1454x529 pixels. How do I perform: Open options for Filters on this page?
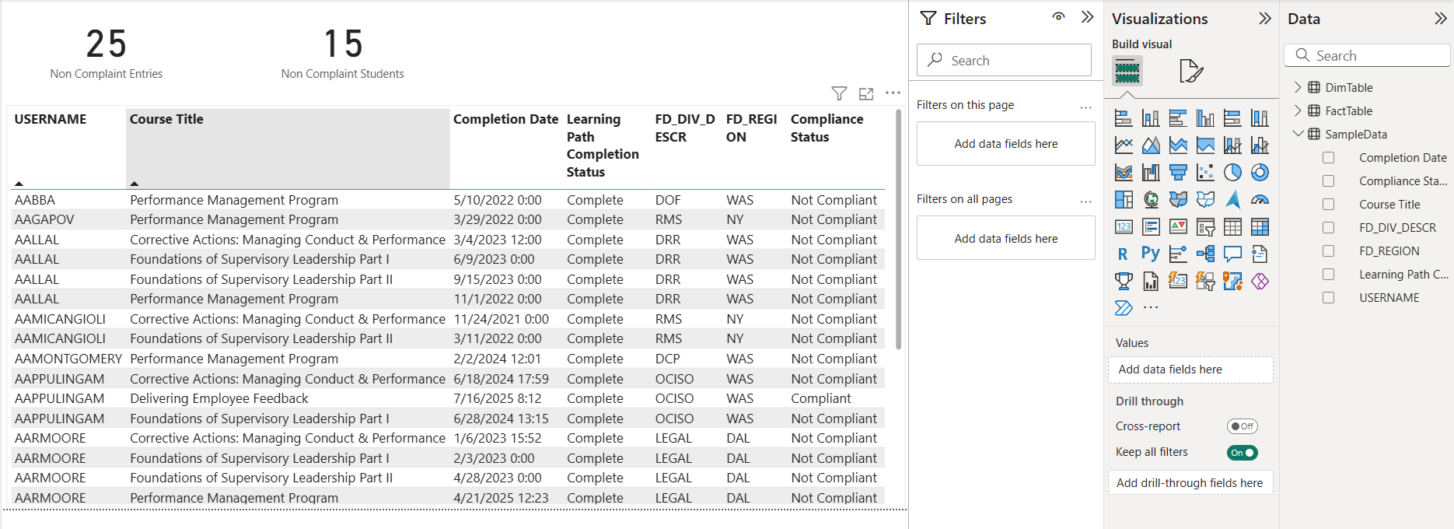tap(1085, 107)
